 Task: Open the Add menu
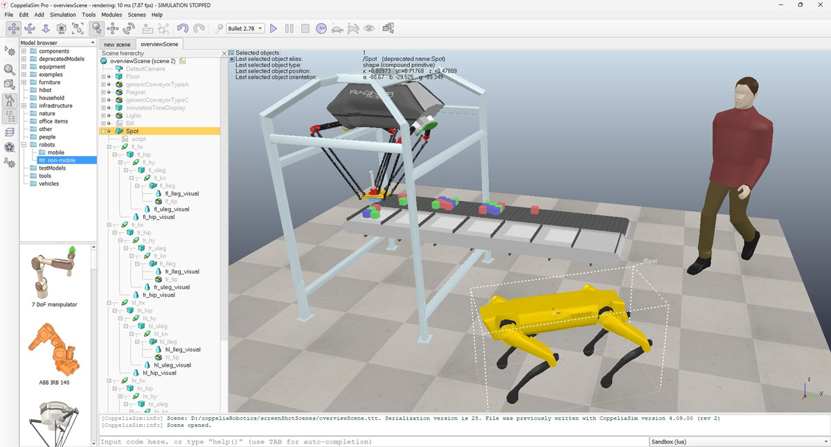[39, 15]
